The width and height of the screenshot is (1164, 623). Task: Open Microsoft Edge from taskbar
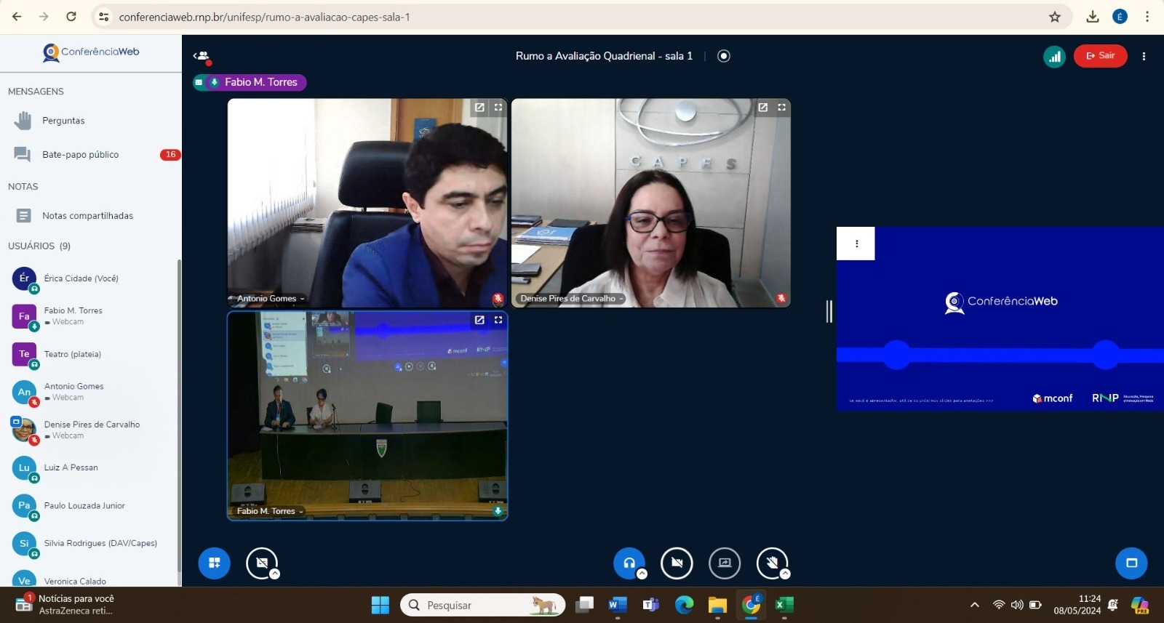684,605
